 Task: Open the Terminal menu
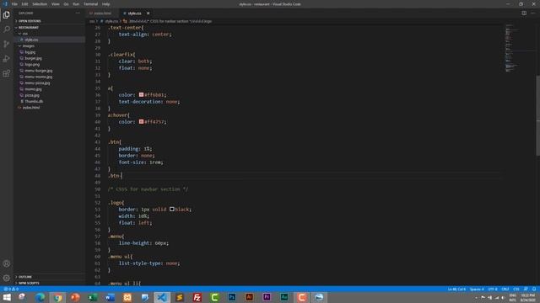pyautogui.click(x=90, y=4)
